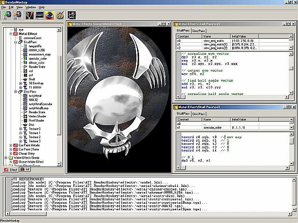Click the Disc model node icon
The image size is (298, 223).
pyautogui.click(x=25, y=124)
